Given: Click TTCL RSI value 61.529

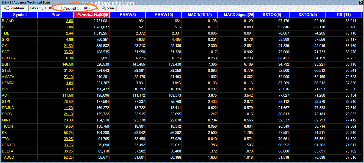Looking at the screenshot, I should click(351, 139).
